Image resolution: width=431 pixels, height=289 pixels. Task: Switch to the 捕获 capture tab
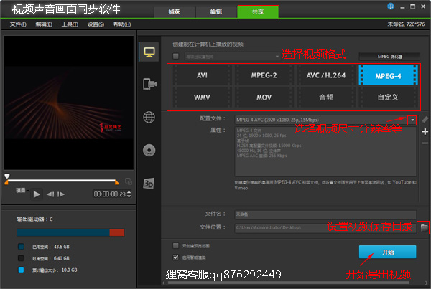(175, 11)
